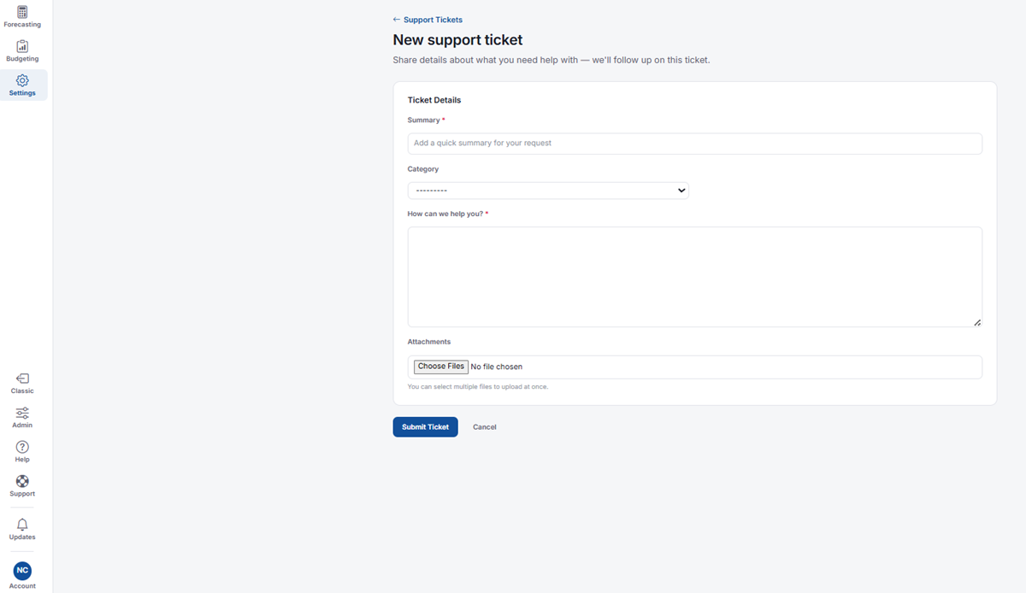This screenshot has width=1026, height=593.
Task: Open the Settings gear icon
Action: [x=22, y=80]
